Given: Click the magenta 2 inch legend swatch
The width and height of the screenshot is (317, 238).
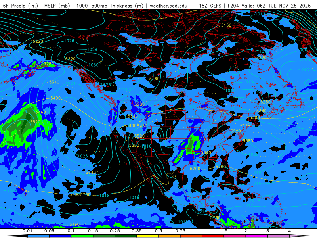Looking at the screenshot, I should pyautogui.click(x=257, y=236).
